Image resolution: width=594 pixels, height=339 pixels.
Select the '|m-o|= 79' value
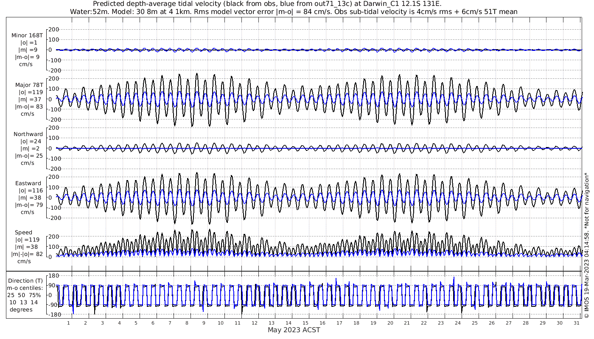coord(29,205)
